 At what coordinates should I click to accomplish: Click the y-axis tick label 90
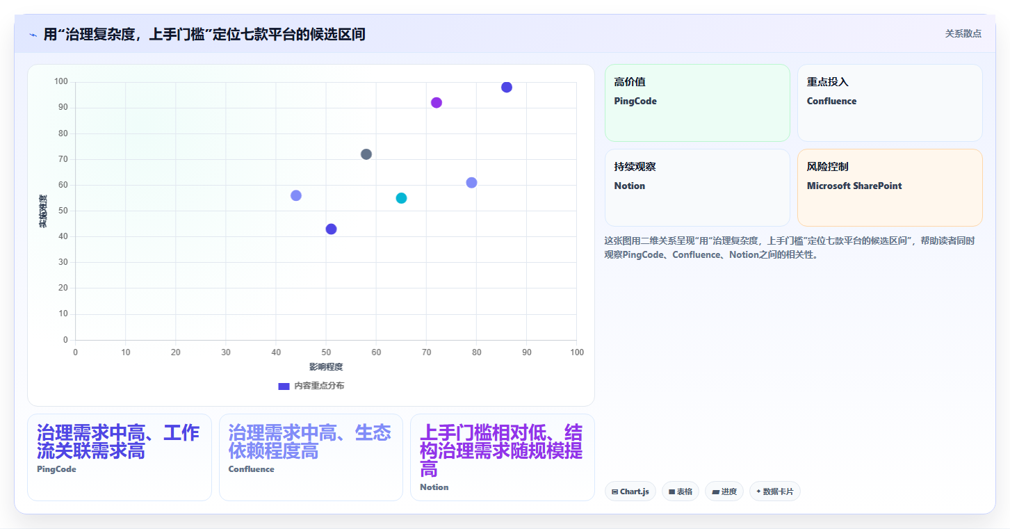point(63,108)
